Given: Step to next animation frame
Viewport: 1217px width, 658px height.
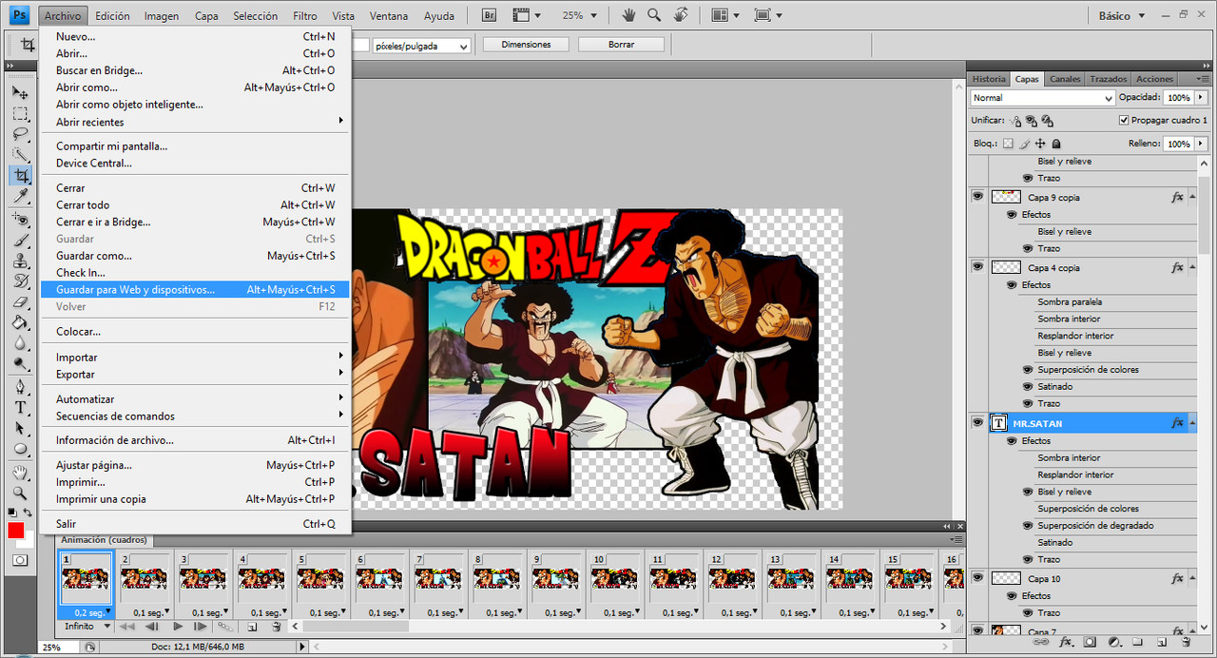Looking at the screenshot, I should point(200,627).
